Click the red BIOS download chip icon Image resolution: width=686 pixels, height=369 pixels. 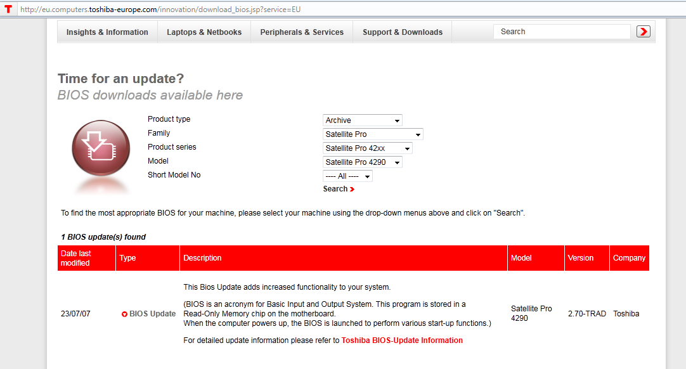(101, 148)
